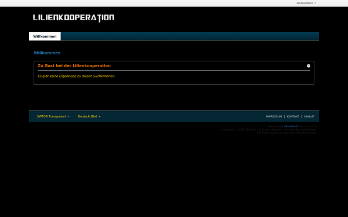Select the Willkommen tab
The image size is (348, 217).
pos(45,36)
